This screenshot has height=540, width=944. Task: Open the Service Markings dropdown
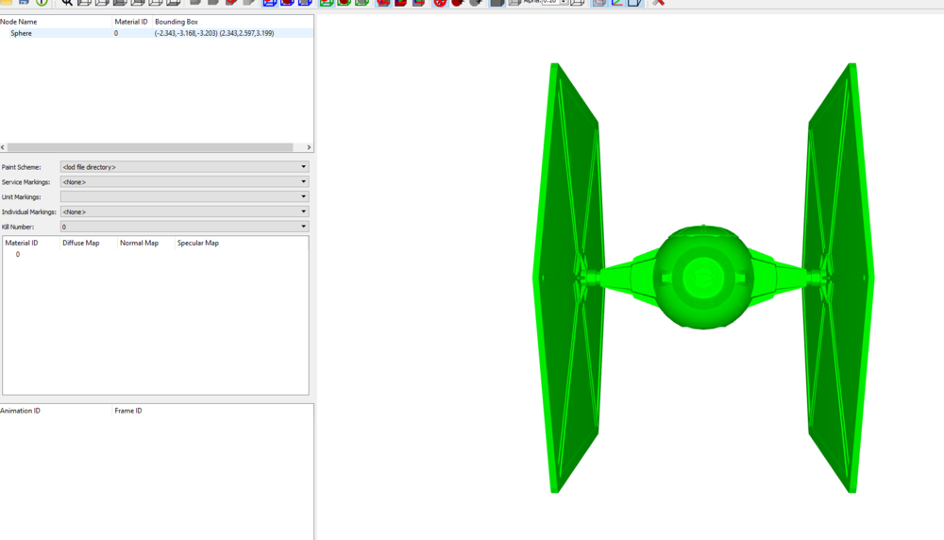click(184, 182)
